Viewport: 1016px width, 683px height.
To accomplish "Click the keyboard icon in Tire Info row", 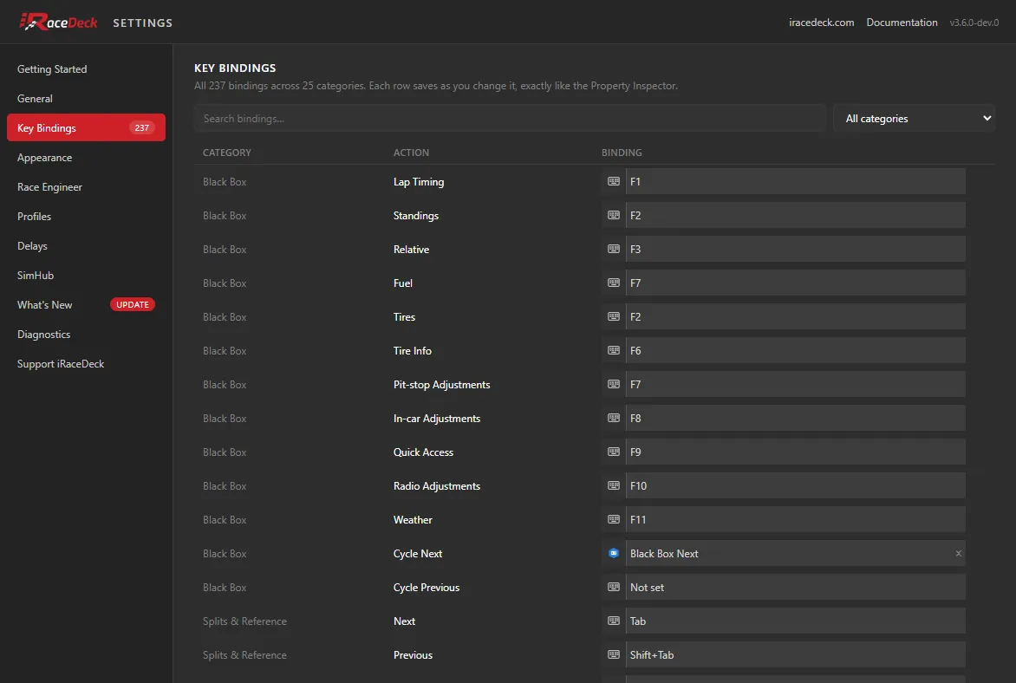I will pyautogui.click(x=613, y=350).
